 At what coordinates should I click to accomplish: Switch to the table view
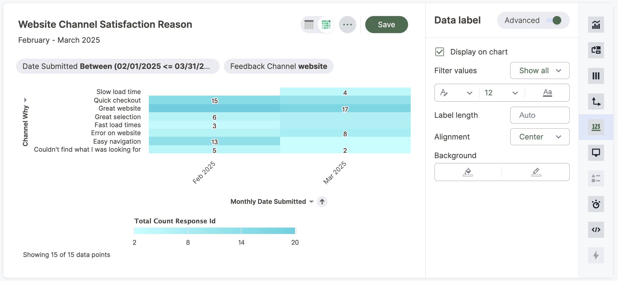pos(309,25)
